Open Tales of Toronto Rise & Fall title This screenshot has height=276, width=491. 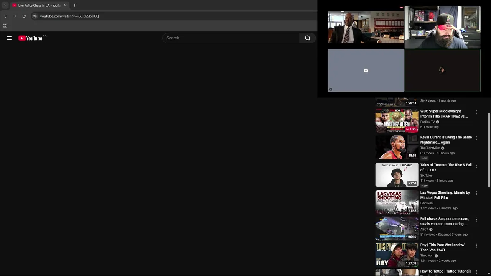(446, 168)
